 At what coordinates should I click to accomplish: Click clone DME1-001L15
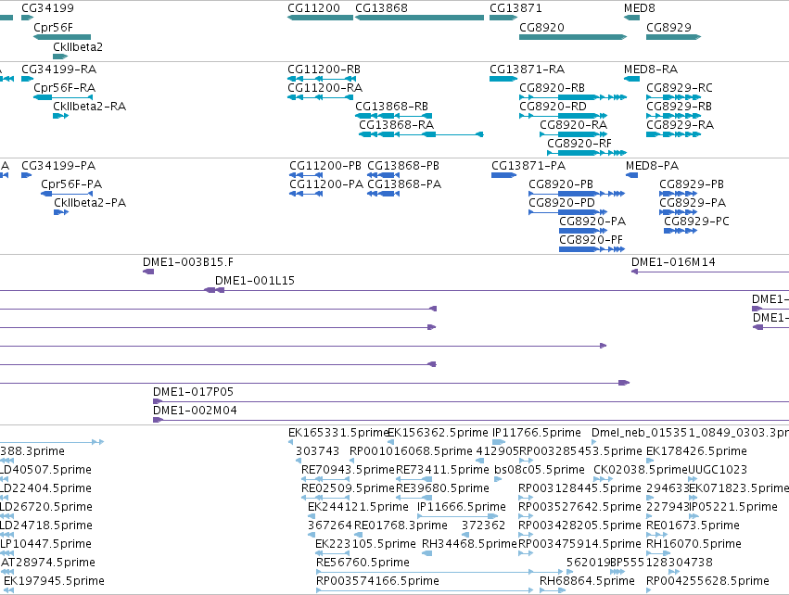255,281
